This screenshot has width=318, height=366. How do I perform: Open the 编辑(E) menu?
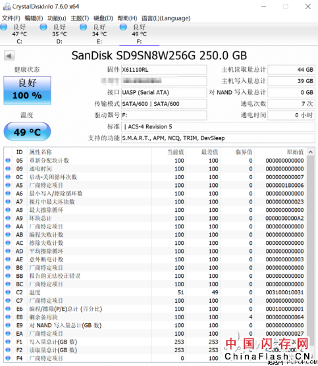pyautogui.click(x=34, y=18)
